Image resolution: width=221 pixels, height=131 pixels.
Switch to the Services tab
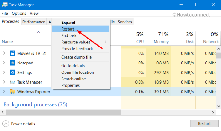[125, 22]
